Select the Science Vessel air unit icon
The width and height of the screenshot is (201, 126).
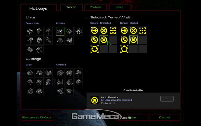point(60,40)
